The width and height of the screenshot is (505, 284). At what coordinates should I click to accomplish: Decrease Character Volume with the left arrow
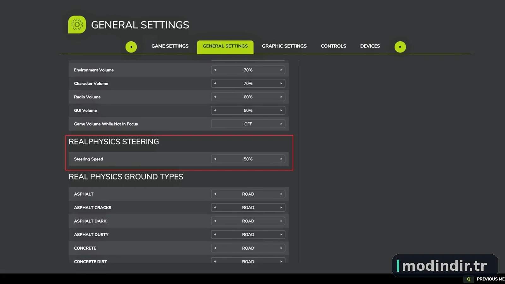[215, 84]
